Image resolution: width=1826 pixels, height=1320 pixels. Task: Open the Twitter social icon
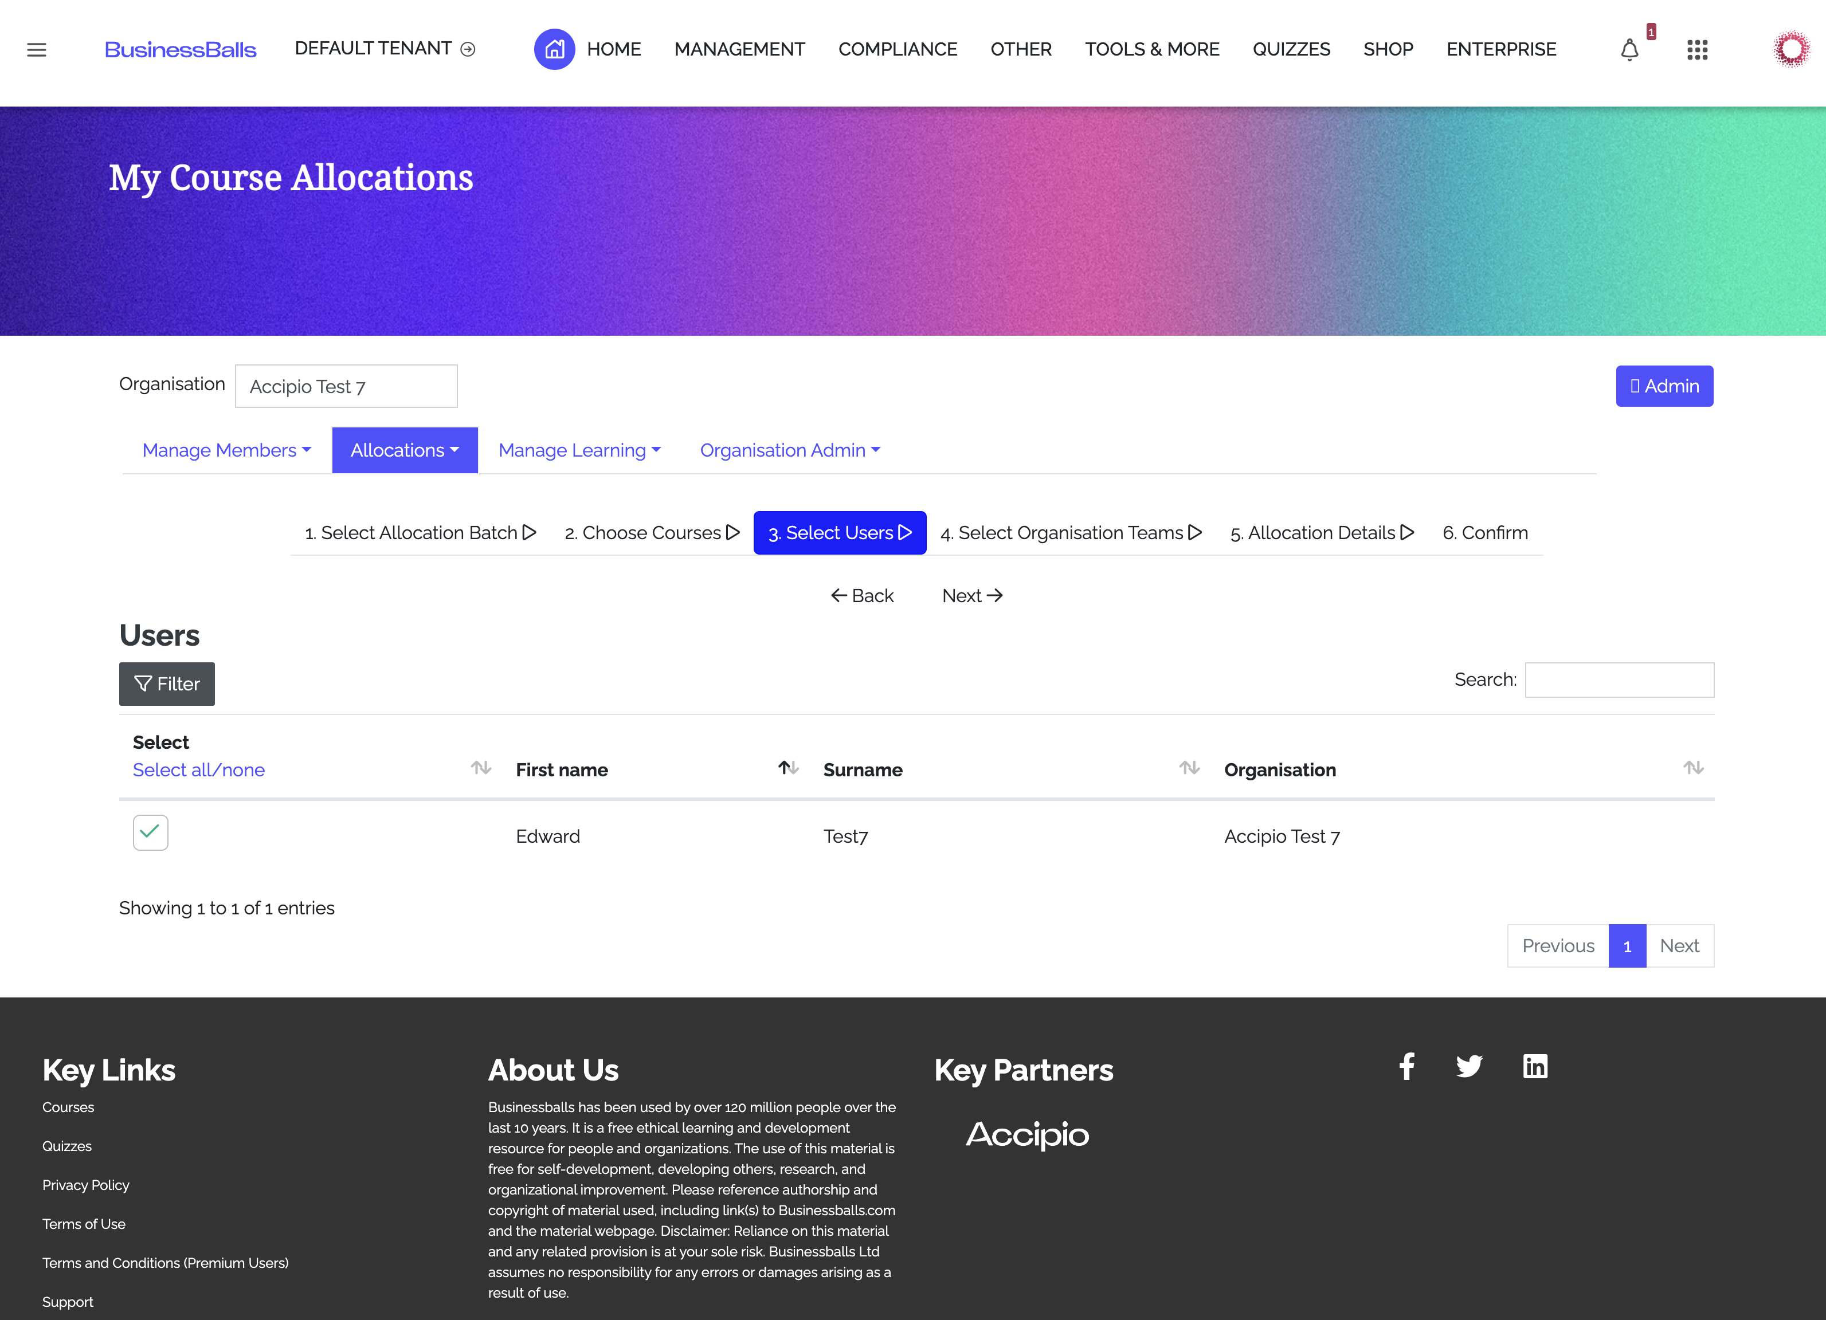[1470, 1066]
